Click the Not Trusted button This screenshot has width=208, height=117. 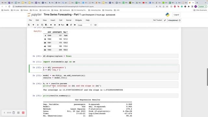point(157,20)
